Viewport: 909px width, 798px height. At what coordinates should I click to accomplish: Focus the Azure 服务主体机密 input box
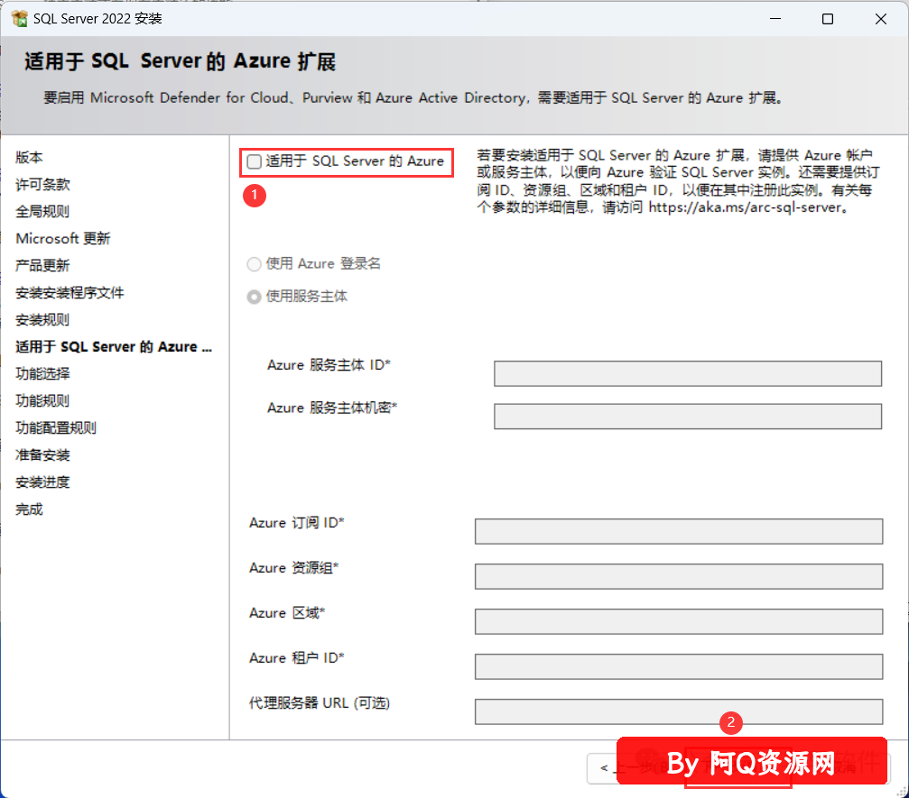(x=688, y=417)
